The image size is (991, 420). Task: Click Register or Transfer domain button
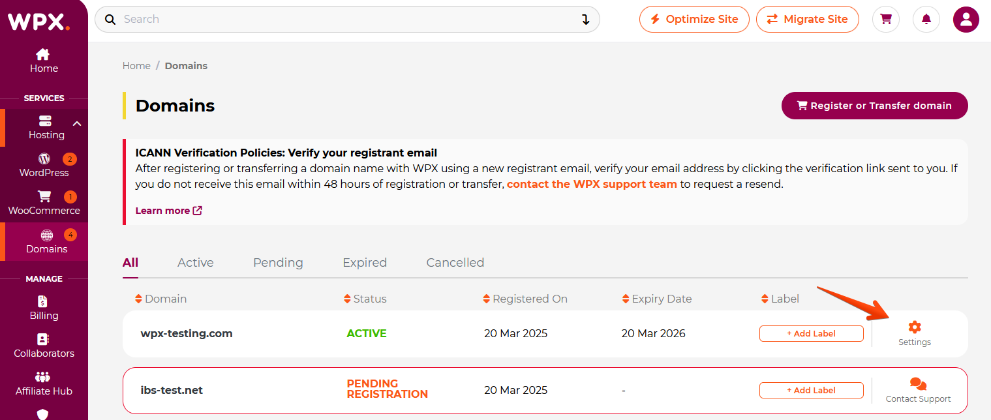[x=874, y=106]
